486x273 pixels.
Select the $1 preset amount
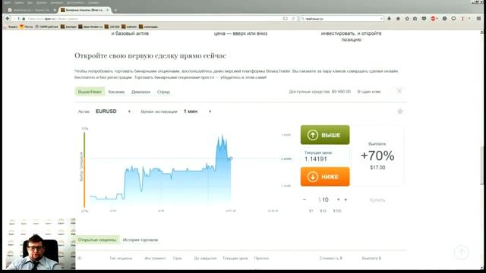pyautogui.click(x=311, y=211)
